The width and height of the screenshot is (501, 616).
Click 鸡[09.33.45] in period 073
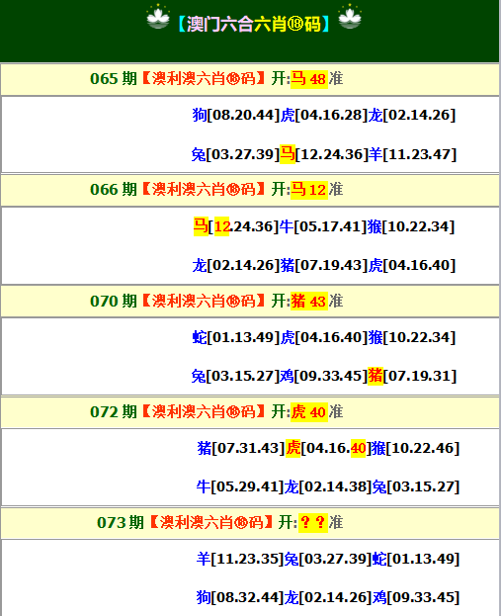pos(416,597)
